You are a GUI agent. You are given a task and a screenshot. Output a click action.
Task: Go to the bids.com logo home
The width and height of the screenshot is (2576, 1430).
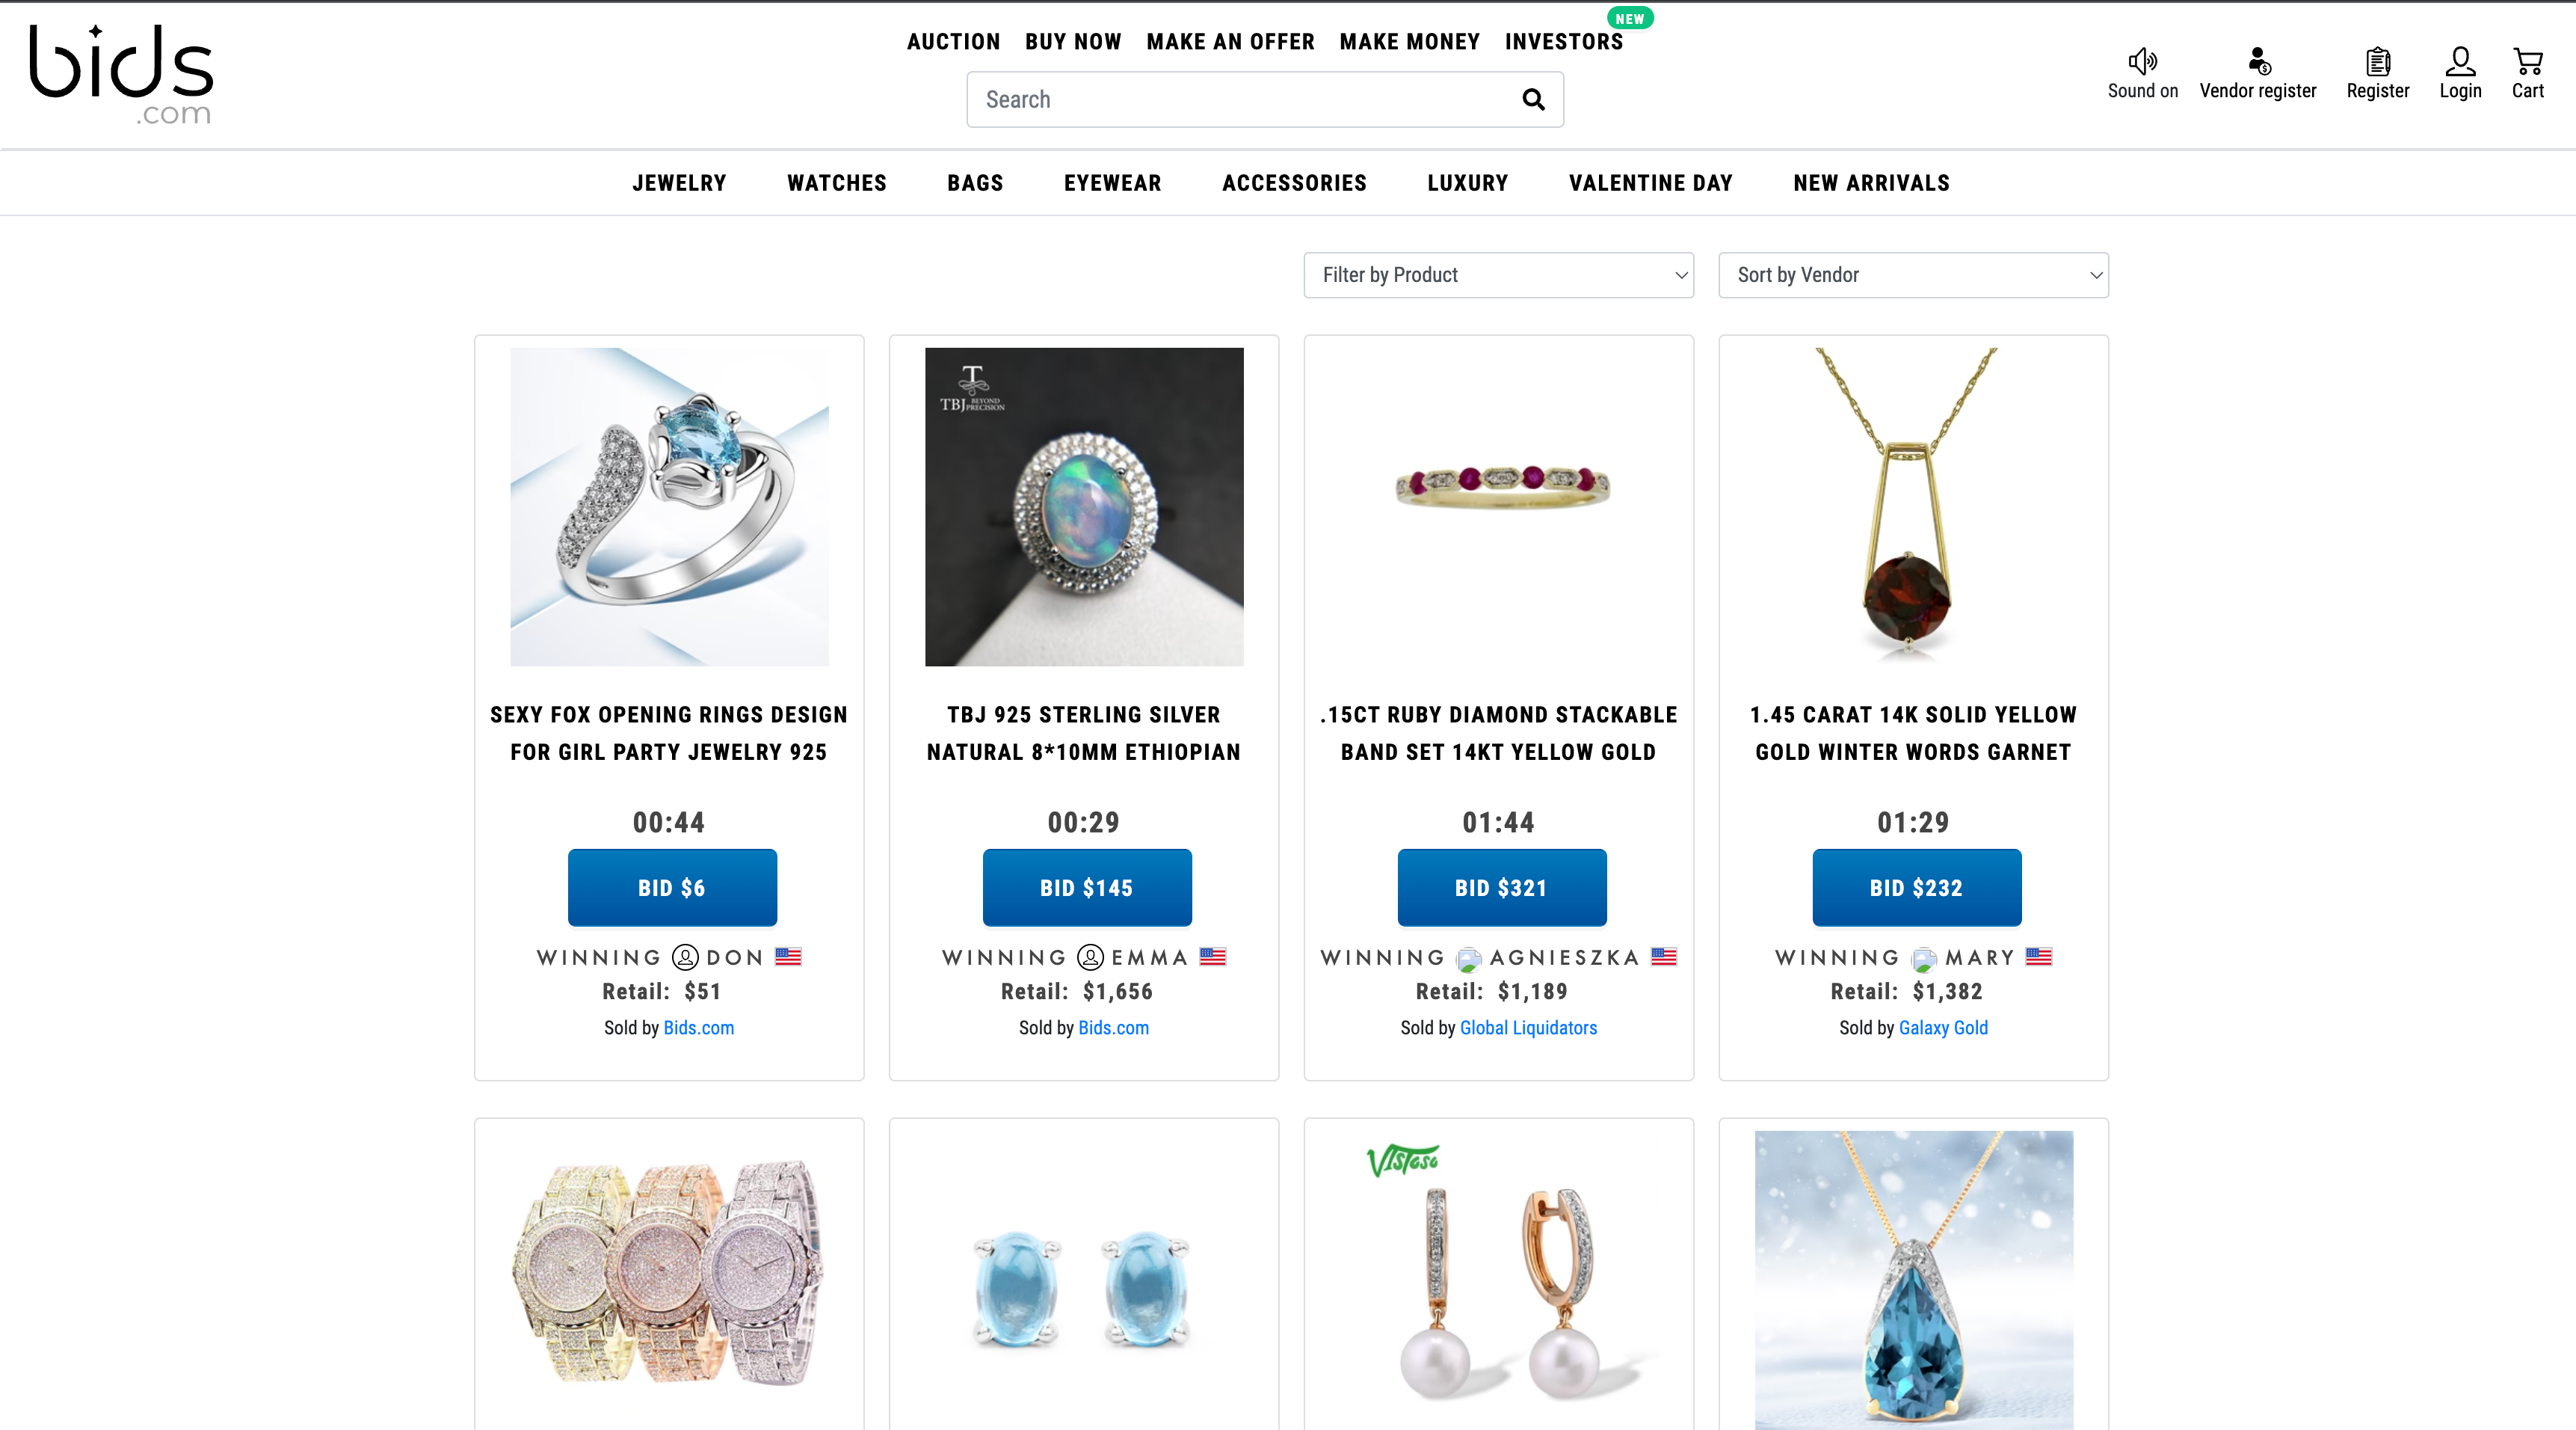coord(121,74)
